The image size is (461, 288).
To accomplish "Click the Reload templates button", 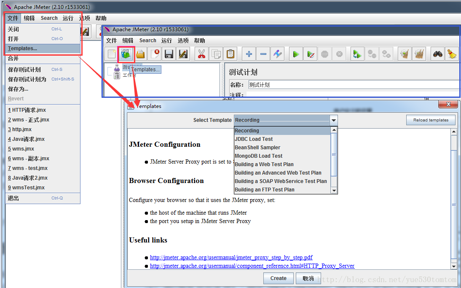I will (431, 120).
